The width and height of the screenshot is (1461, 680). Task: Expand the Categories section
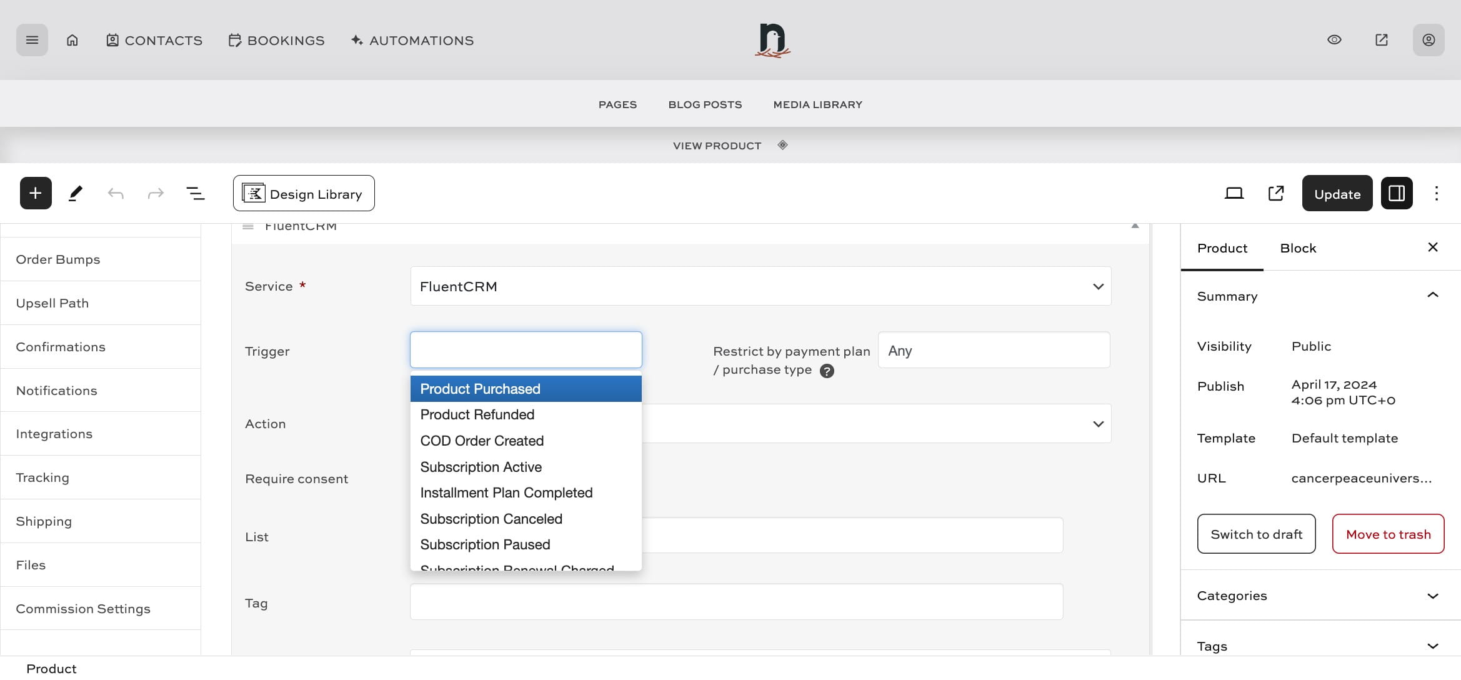(x=1432, y=596)
